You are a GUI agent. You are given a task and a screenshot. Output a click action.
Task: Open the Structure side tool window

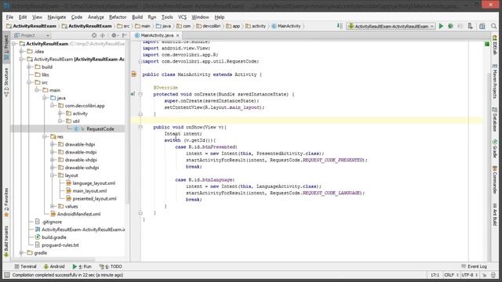coord(6,82)
